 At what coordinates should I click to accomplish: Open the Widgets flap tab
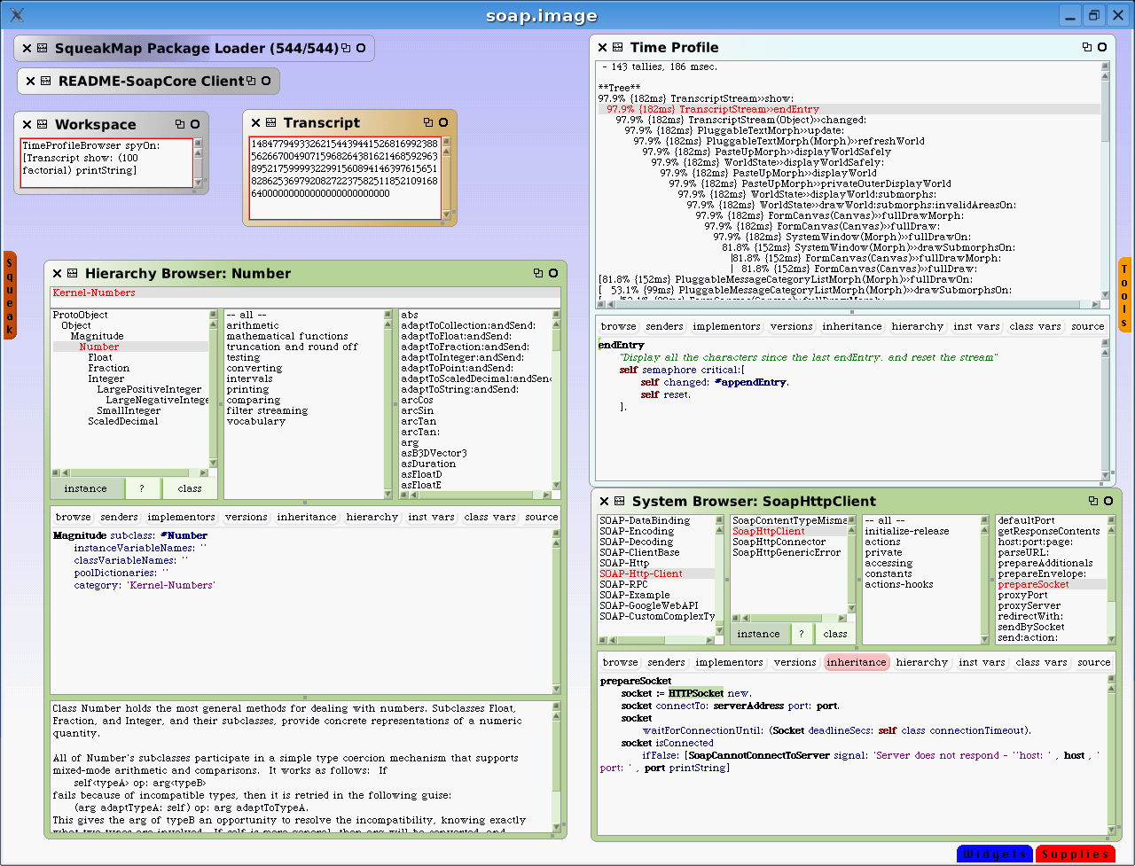(x=994, y=854)
